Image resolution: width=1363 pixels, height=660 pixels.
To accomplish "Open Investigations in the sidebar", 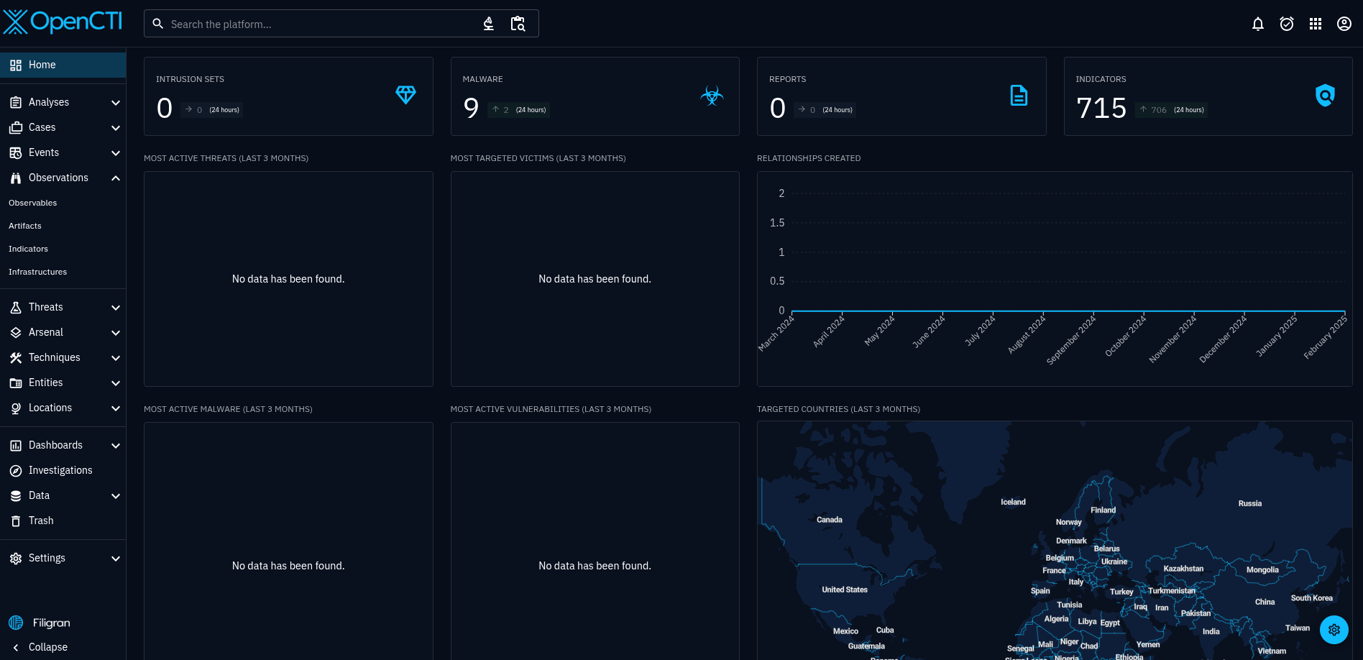I will pos(63,470).
